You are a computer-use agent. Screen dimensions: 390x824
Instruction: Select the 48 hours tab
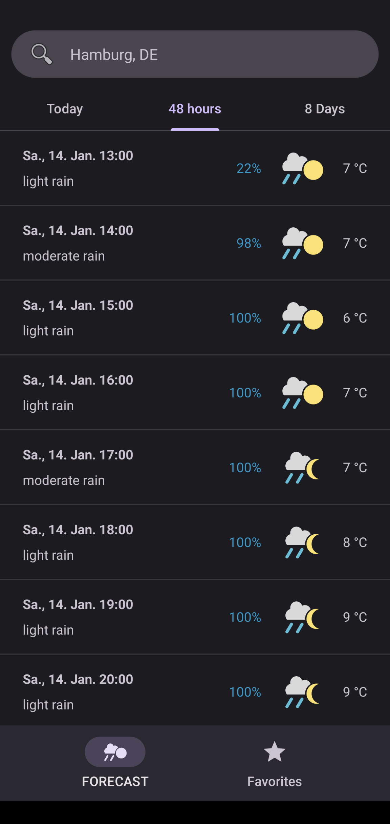point(195,109)
